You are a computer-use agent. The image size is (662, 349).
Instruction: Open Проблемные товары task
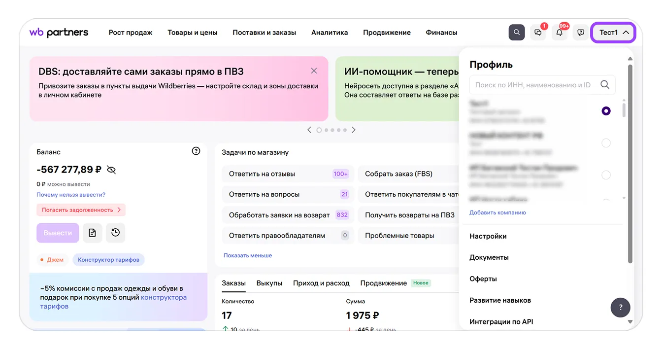tap(409, 236)
